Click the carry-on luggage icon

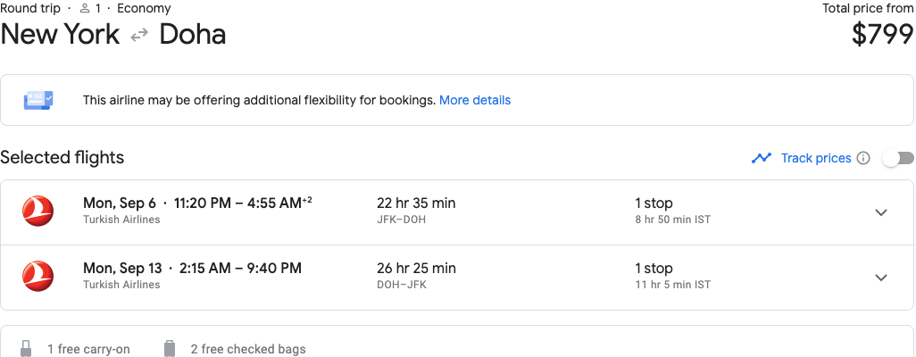pos(27,348)
